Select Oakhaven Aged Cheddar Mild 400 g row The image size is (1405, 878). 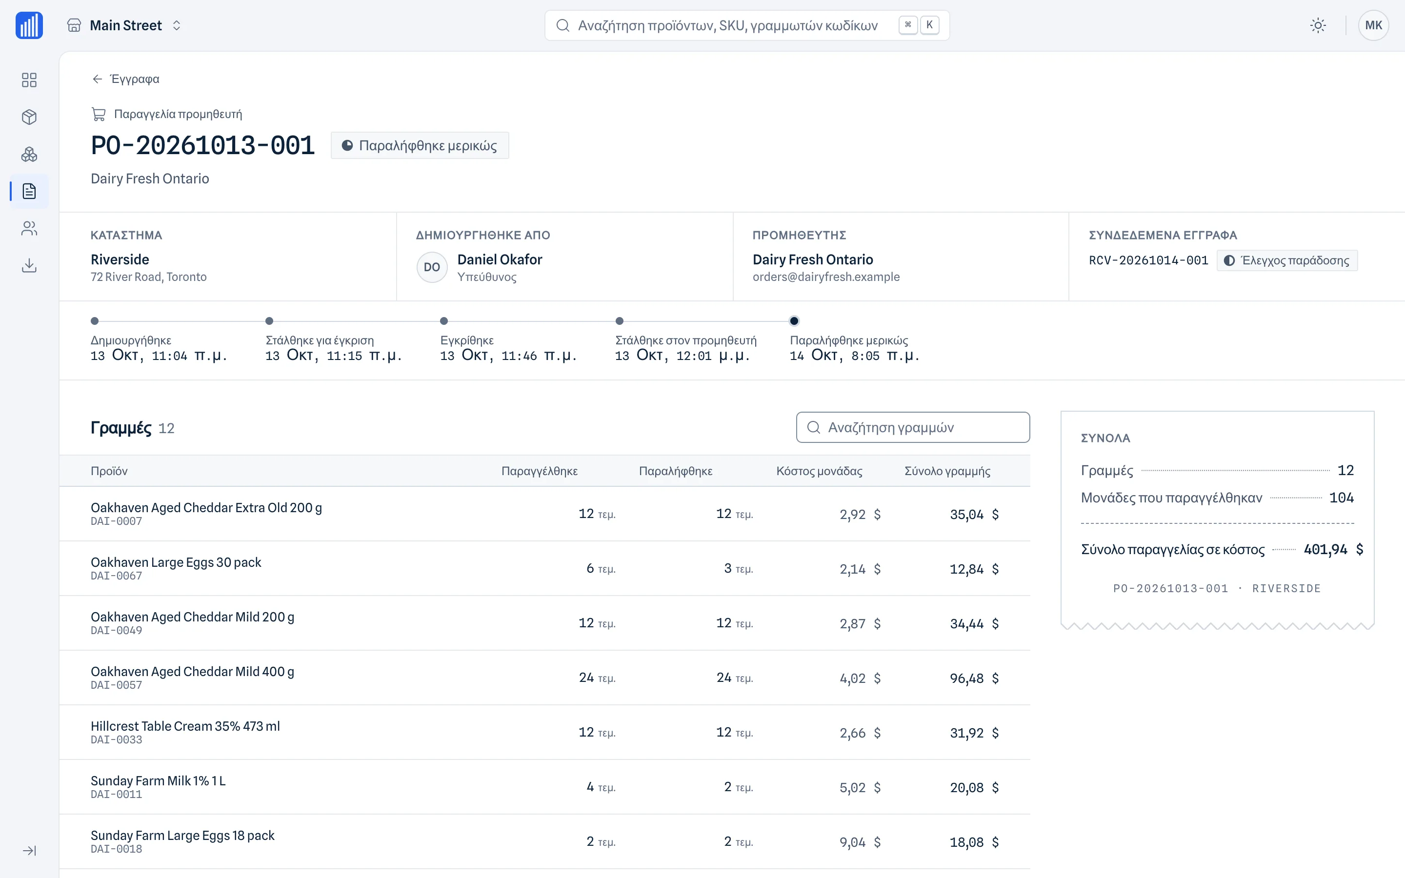click(x=544, y=678)
